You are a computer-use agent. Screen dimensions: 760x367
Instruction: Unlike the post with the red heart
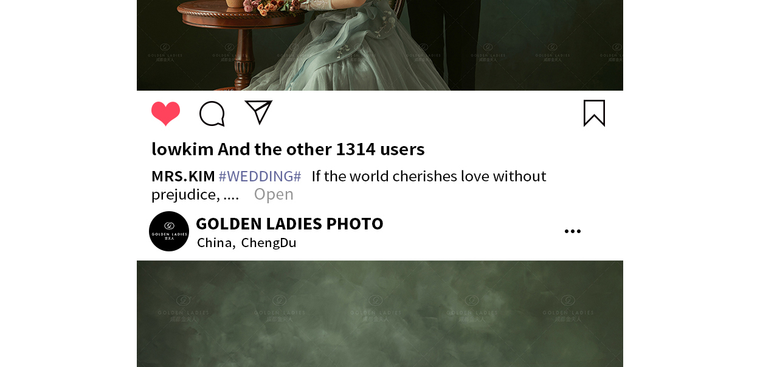(x=165, y=114)
